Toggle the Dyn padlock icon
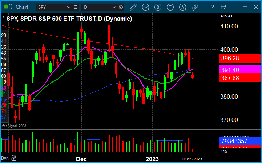This screenshot has height=163, width=262. [x=14, y=158]
